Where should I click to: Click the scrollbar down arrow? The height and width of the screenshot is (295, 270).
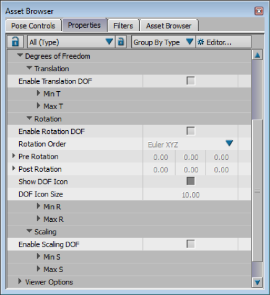257,282
